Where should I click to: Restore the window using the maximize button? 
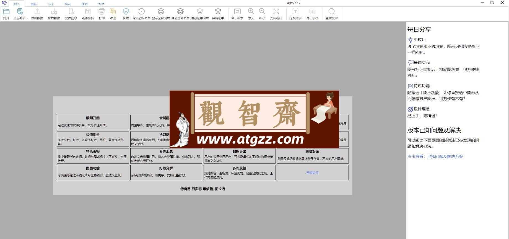tap(492, 3)
